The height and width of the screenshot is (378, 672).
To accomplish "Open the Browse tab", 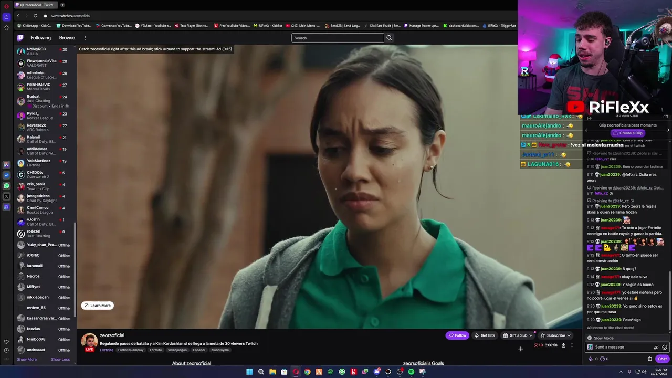I will (67, 38).
